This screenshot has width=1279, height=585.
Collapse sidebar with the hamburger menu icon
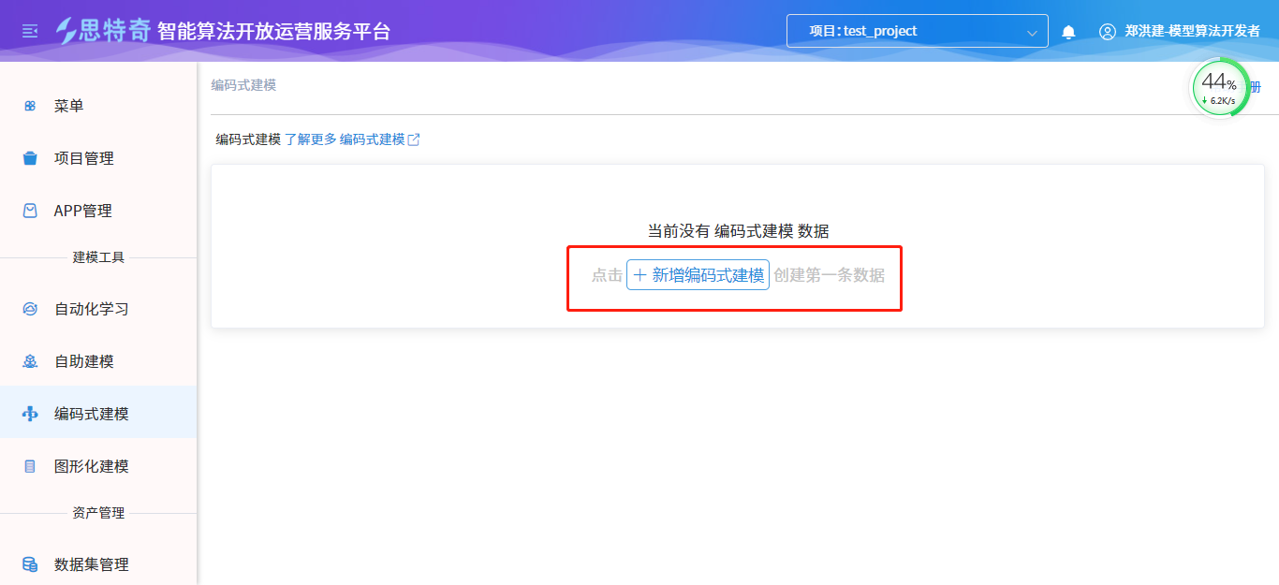29,31
